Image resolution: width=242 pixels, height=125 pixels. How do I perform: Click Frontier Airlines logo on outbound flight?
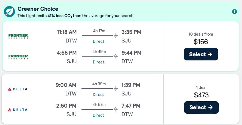point(18,36)
